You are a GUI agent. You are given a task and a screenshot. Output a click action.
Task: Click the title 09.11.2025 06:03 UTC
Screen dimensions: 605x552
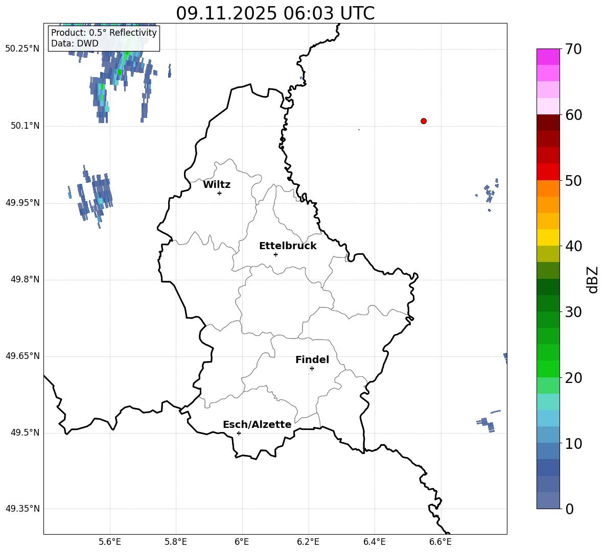(275, 13)
